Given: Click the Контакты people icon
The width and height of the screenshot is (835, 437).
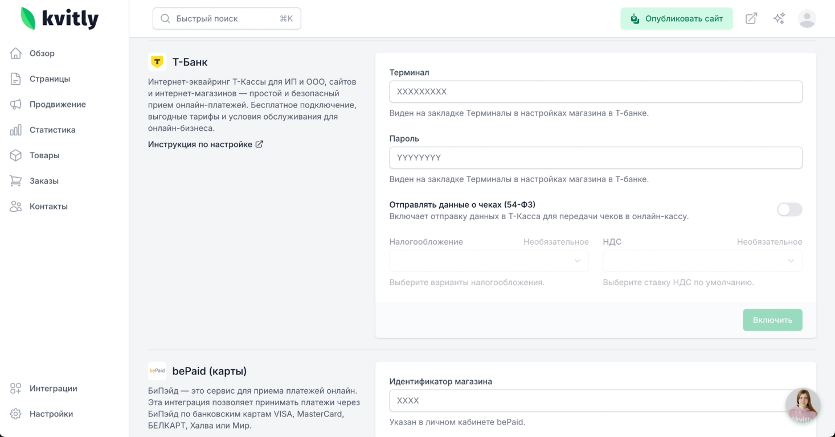Looking at the screenshot, I should click(x=16, y=207).
